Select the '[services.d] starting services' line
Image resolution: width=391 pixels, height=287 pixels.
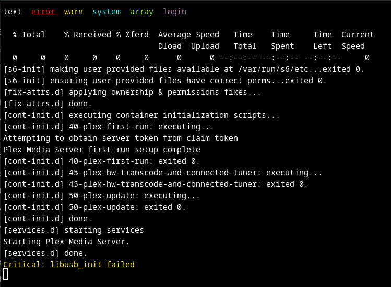(74, 230)
